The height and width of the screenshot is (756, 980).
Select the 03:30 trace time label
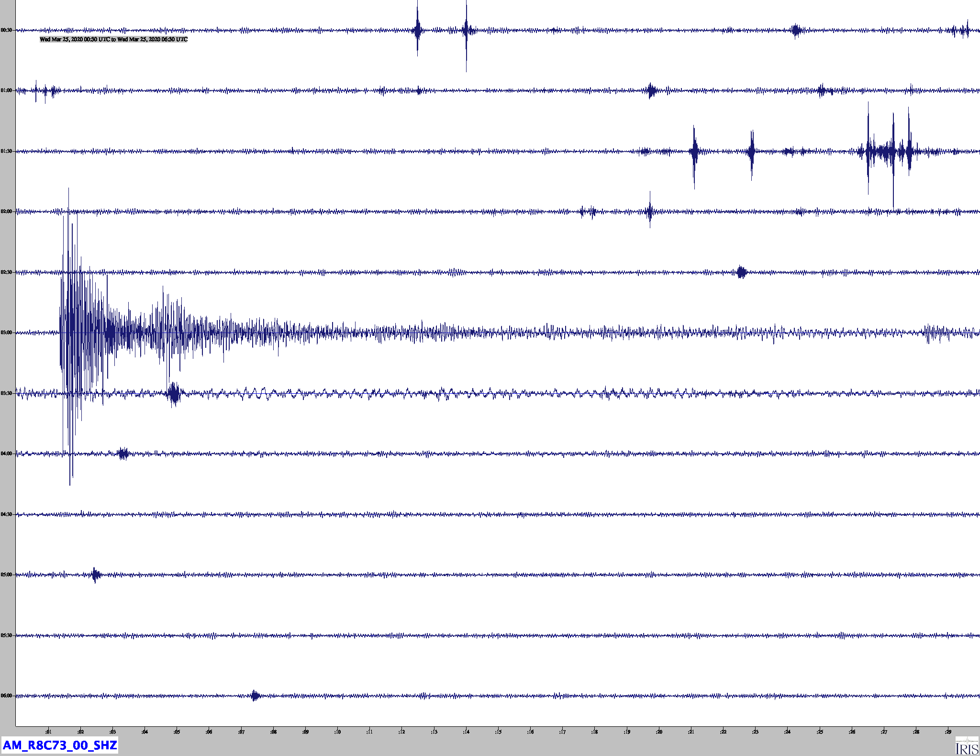pyautogui.click(x=6, y=393)
